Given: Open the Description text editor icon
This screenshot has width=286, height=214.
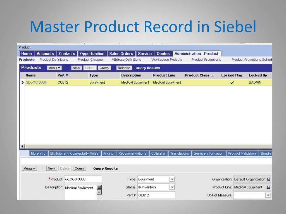Looking at the screenshot, I should pos(99,187).
